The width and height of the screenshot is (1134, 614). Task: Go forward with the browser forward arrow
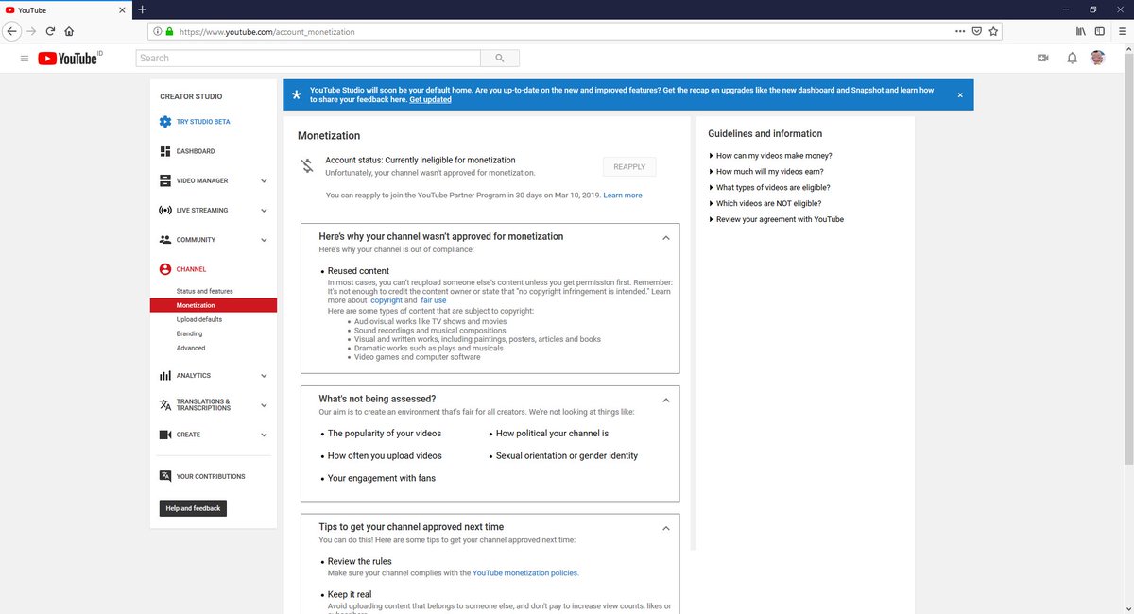[x=31, y=31]
